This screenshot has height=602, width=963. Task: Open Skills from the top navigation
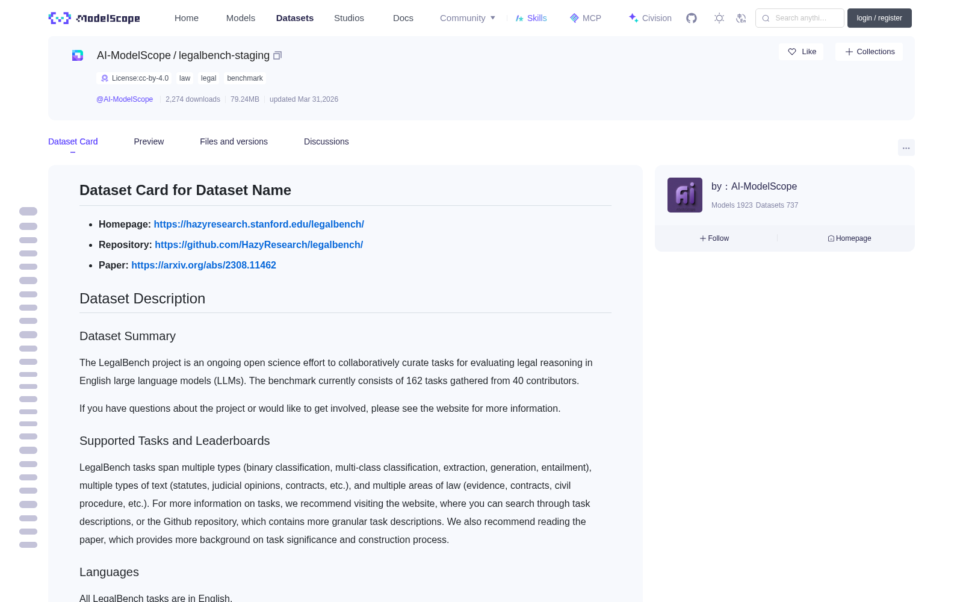click(x=531, y=18)
